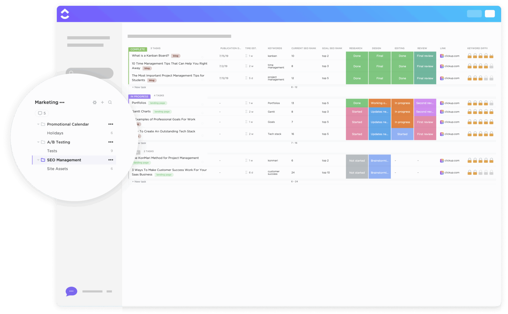Click New task under the COMPLETE group
The image size is (508, 314).
(x=139, y=87)
